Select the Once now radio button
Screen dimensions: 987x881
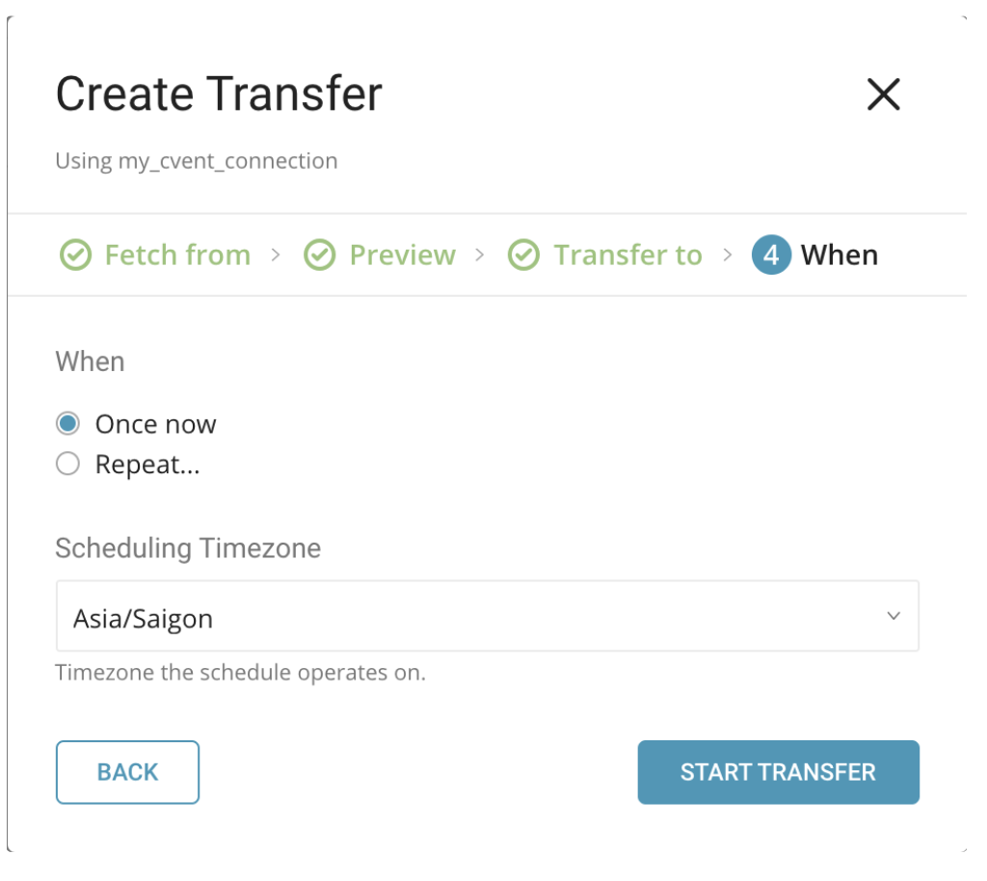point(67,424)
